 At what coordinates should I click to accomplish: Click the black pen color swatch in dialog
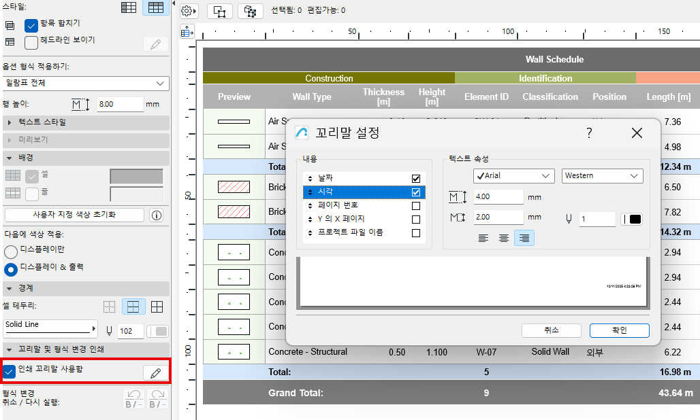[x=632, y=219]
